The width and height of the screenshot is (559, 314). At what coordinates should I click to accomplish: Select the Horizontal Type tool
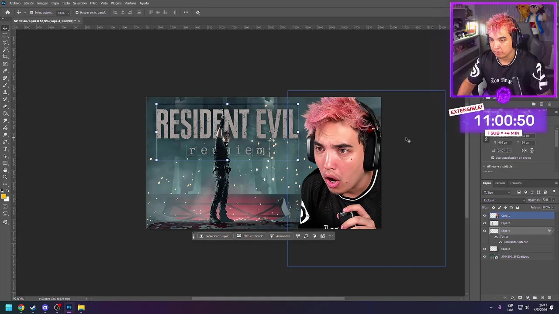[x=5, y=149]
